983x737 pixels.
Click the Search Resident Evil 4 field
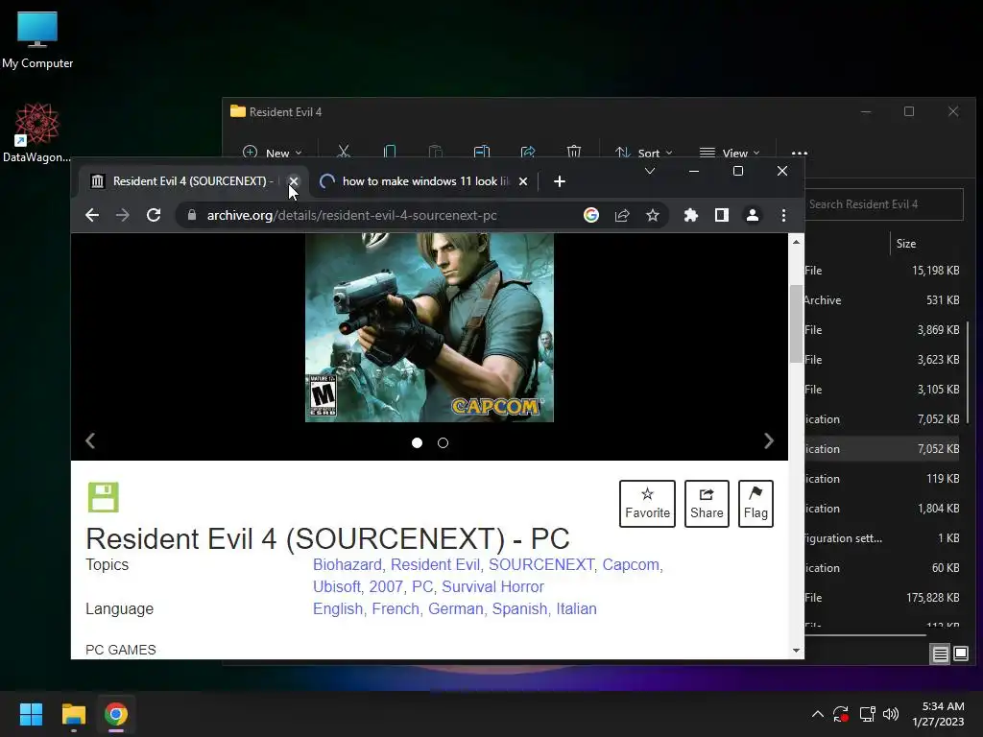coord(884,204)
